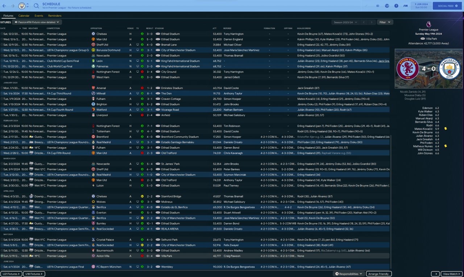This screenshot has height=277, width=464.
Task: Go back using the back arrow
Action: [5, 6]
